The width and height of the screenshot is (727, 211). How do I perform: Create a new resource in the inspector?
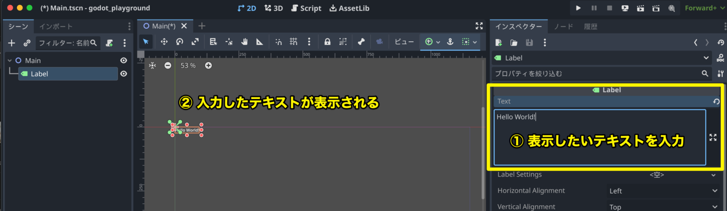click(498, 43)
